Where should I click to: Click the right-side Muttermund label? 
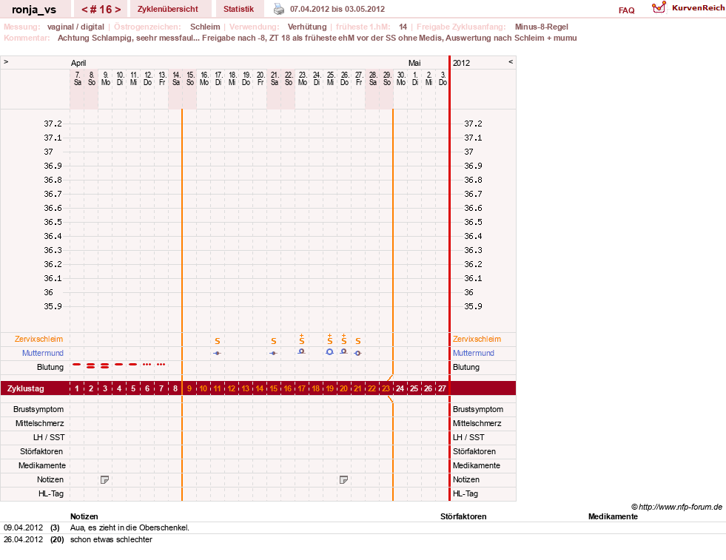click(473, 353)
